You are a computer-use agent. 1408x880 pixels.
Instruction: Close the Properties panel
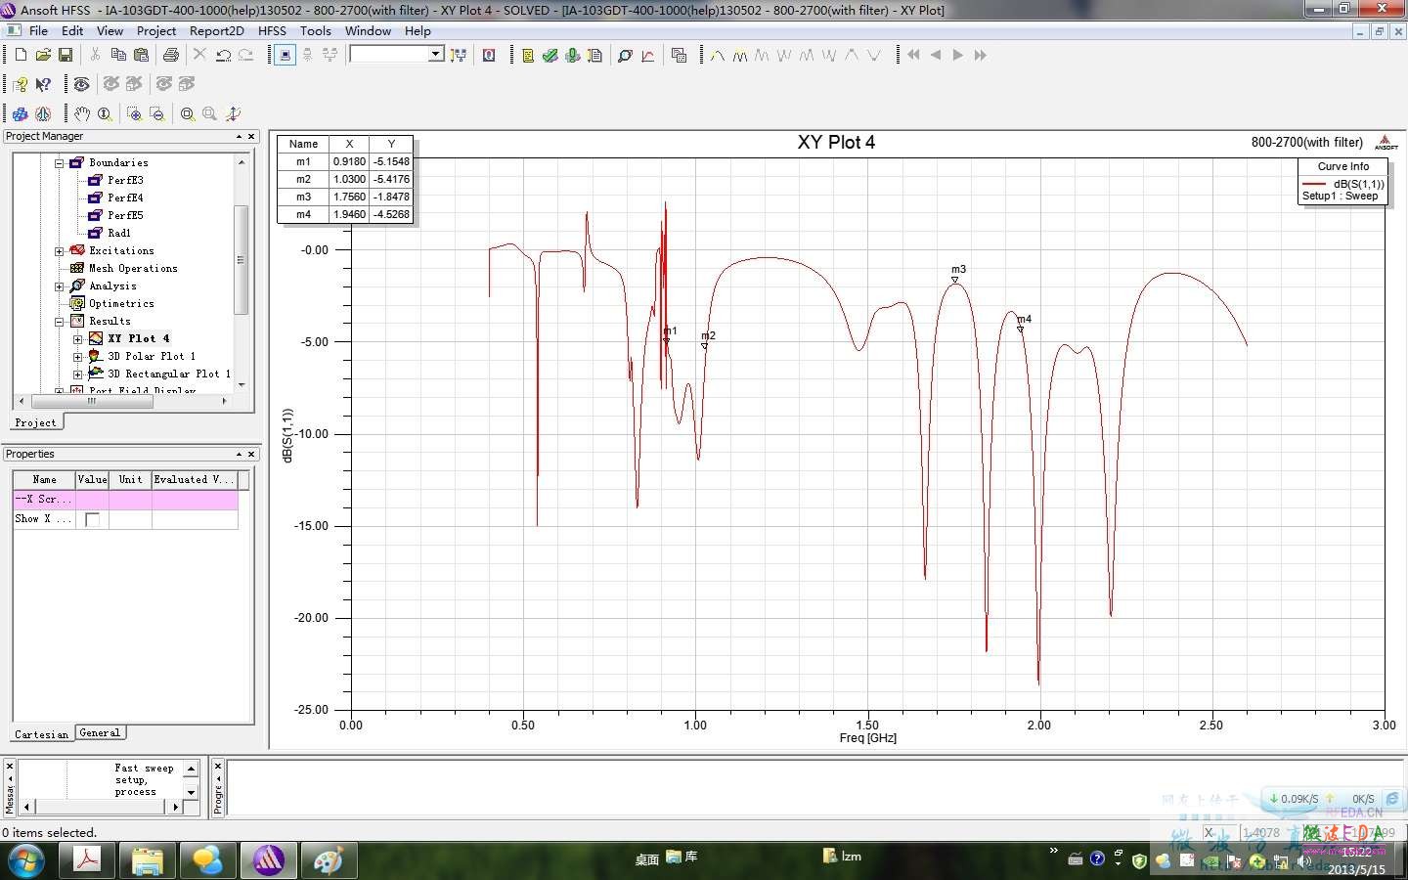tap(251, 455)
